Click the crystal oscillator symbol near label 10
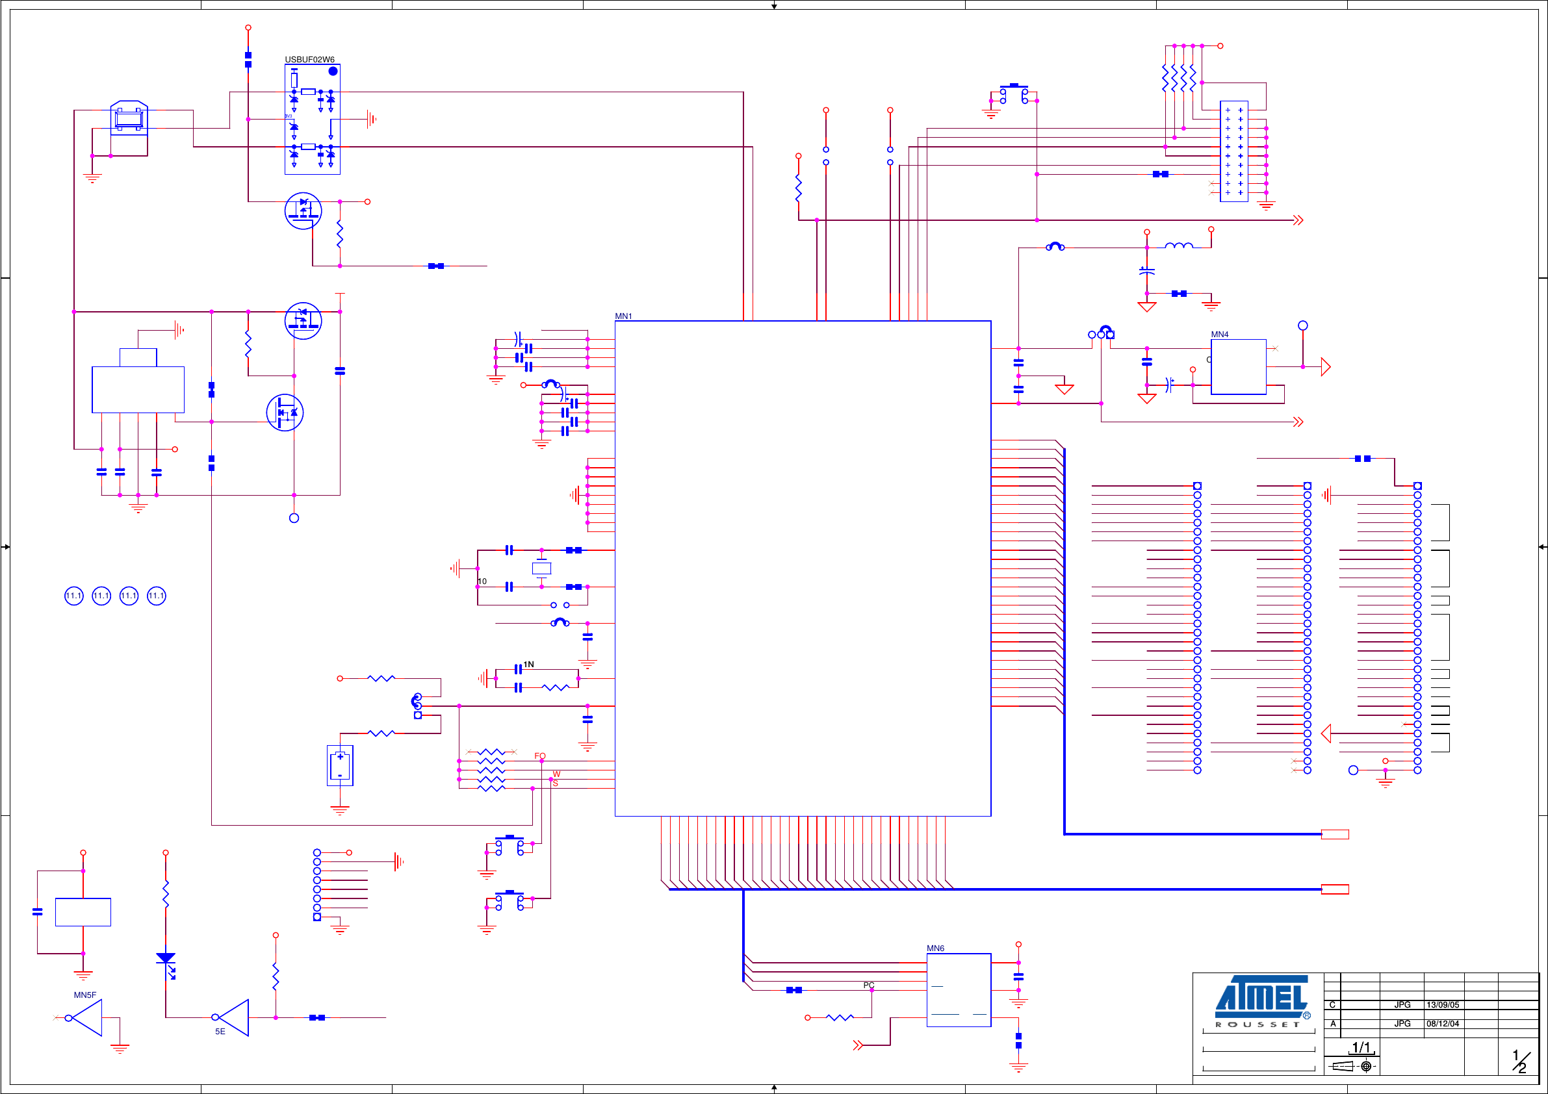The image size is (1548, 1094). pyautogui.click(x=541, y=568)
